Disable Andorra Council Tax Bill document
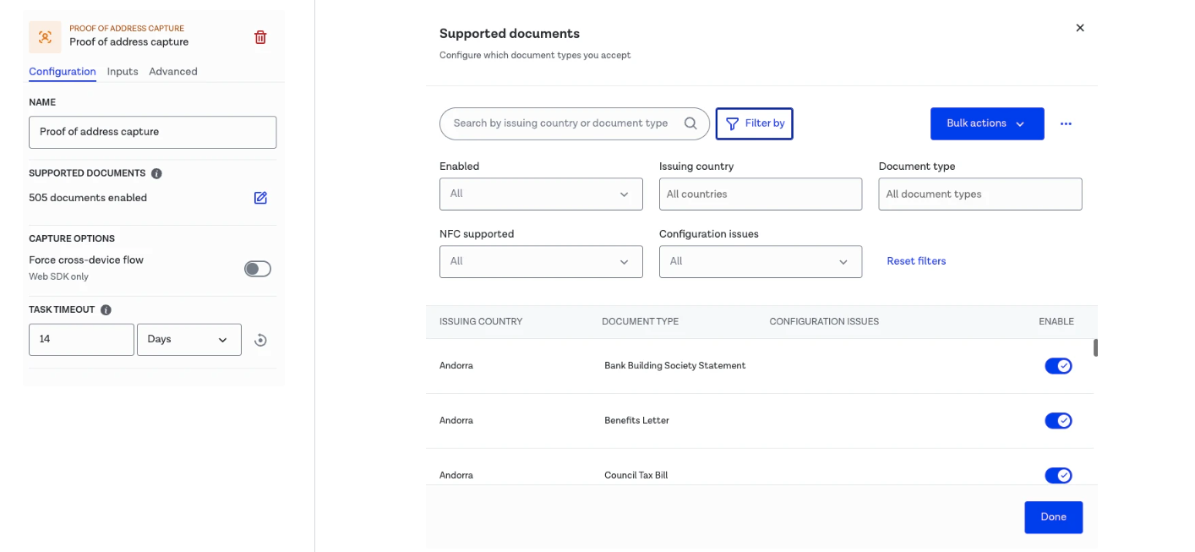Screen dimensions: 1195x552 coord(1058,475)
